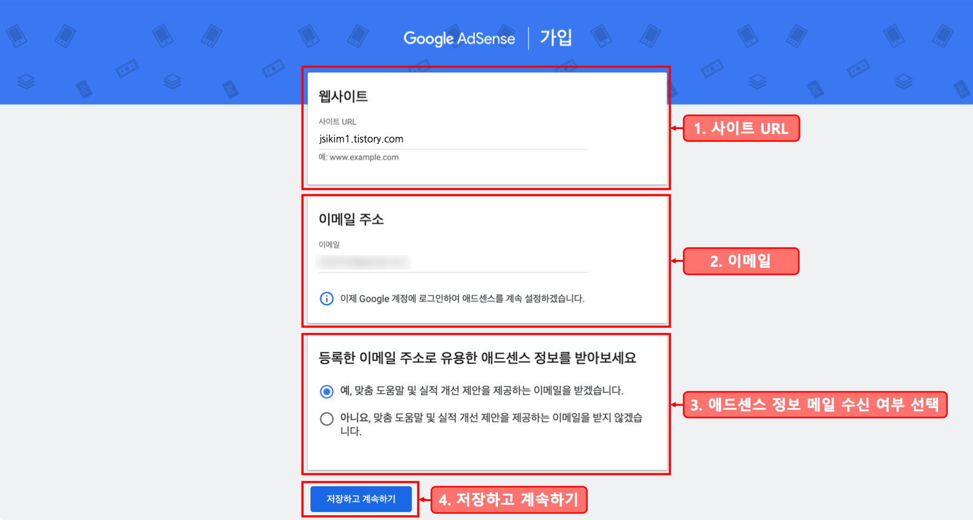Click the 가입 title in header

[556, 38]
